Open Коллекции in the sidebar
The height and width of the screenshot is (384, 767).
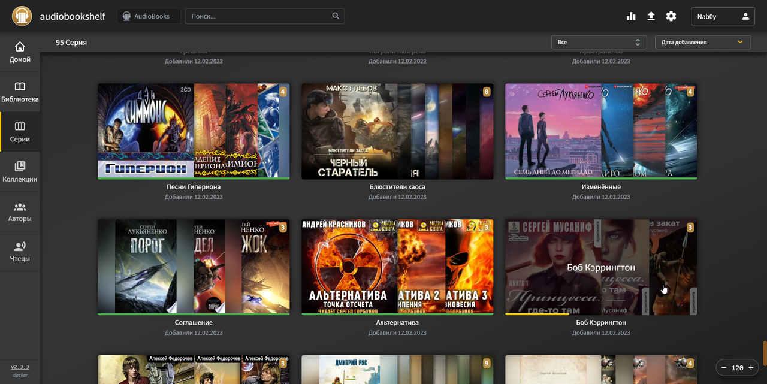pos(20,172)
